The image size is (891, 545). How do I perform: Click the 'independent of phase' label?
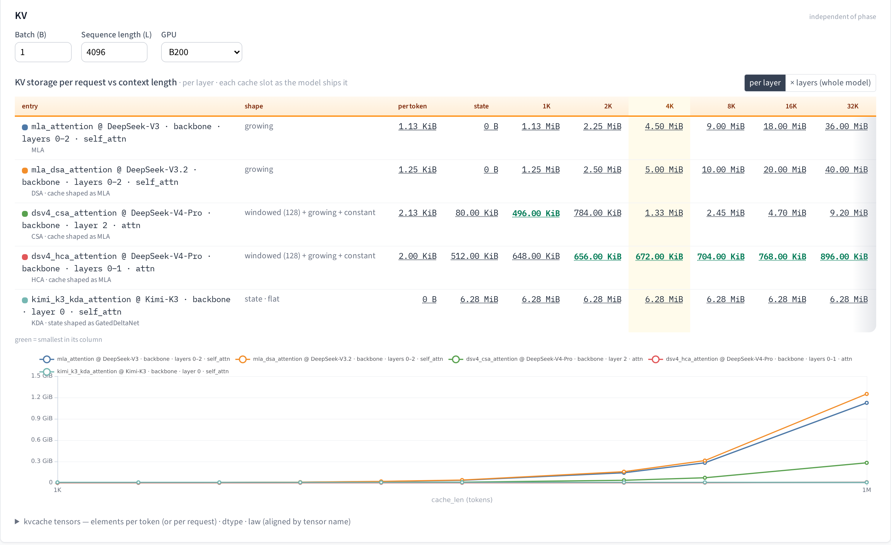click(x=842, y=17)
